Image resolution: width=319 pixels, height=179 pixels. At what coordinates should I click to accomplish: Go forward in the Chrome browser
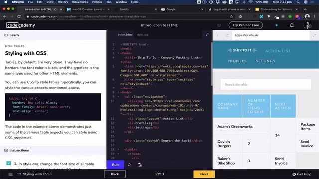point(12,16)
